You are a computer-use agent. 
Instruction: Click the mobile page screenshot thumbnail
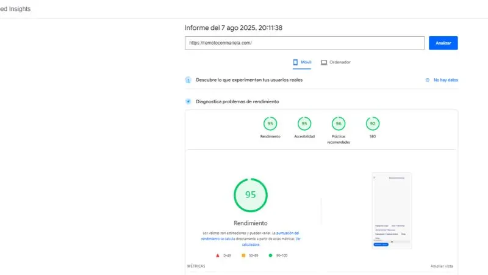click(392, 211)
